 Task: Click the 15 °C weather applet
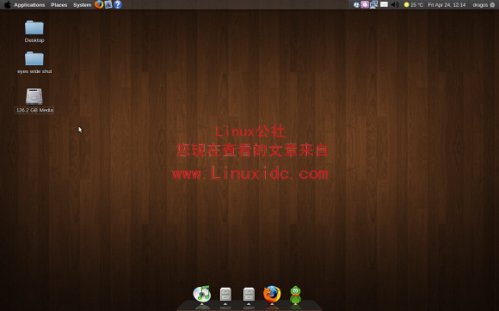(x=413, y=5)
